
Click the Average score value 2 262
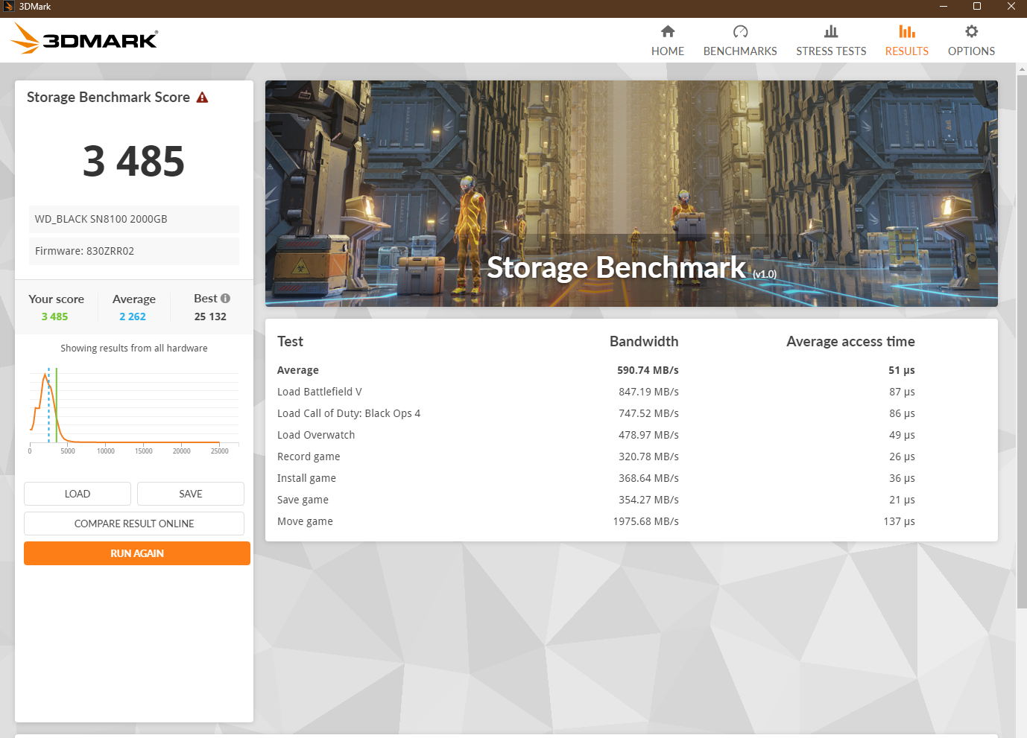(133, 316)
